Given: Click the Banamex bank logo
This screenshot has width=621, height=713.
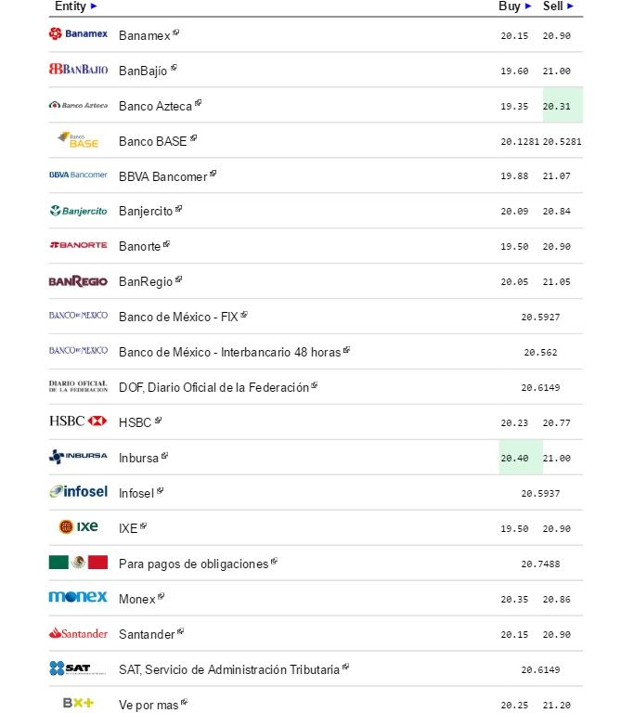Looking at the screenshot, I should [x=78, y=34].
